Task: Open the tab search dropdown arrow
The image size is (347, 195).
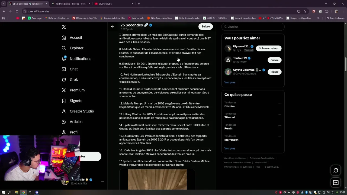Action: [3, 4]
